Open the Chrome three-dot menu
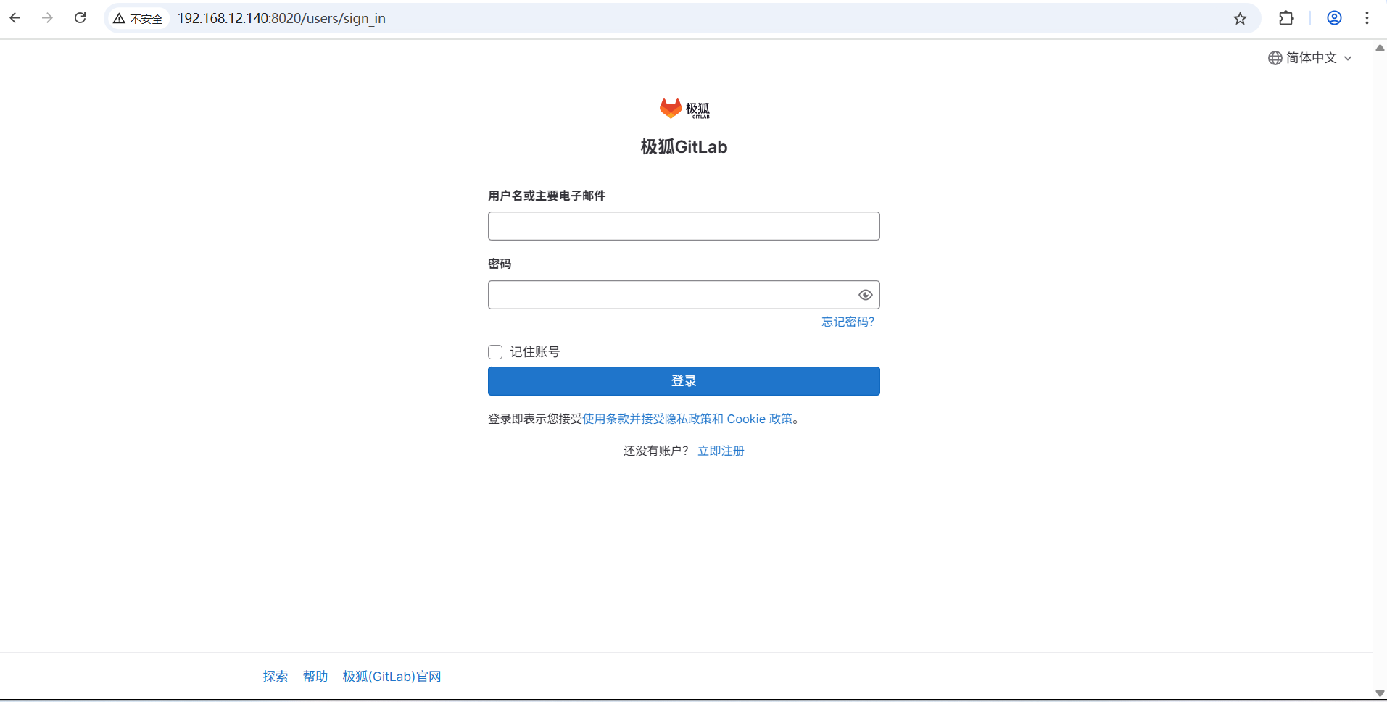The width and height of the screenshot is (1387, 702). tap(1367, 18)
